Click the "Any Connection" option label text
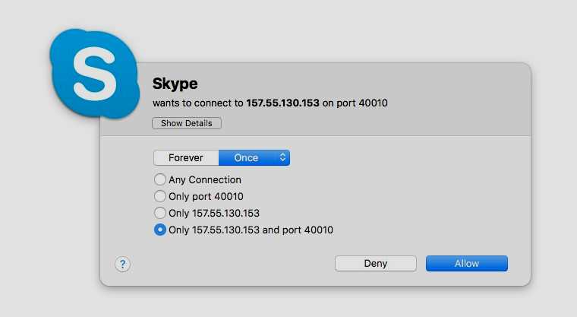The height and width of the screenshot is (317, 577). 205,180
